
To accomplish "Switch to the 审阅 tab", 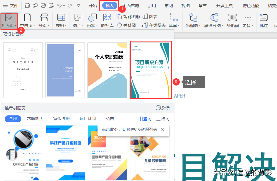I will coord(169,6).
